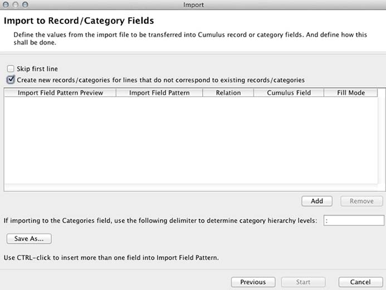The width and height of the screenshot is (386, 290).
Task: Click the Import to Record/Category Fields heading
Action: pos(79,21)
